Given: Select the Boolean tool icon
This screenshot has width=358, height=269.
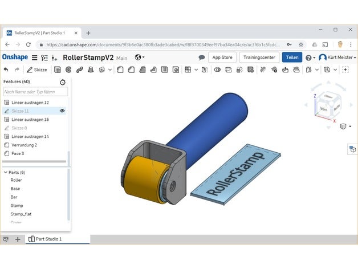Looking at the screenshot, I should coord(217,70).
